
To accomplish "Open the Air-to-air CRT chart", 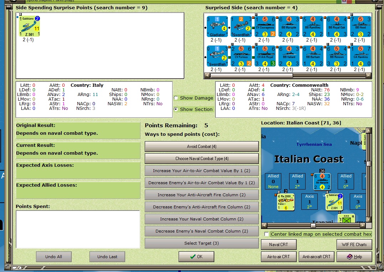I will pos(279,257).
